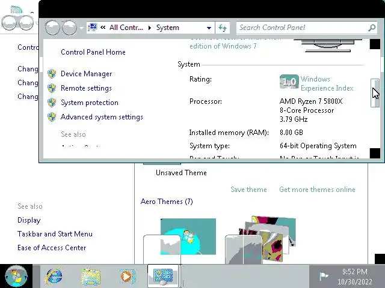Open Windows Explorer from taskbar
The height and width of the screenshot is (288, 385).
tap(91, 277)
